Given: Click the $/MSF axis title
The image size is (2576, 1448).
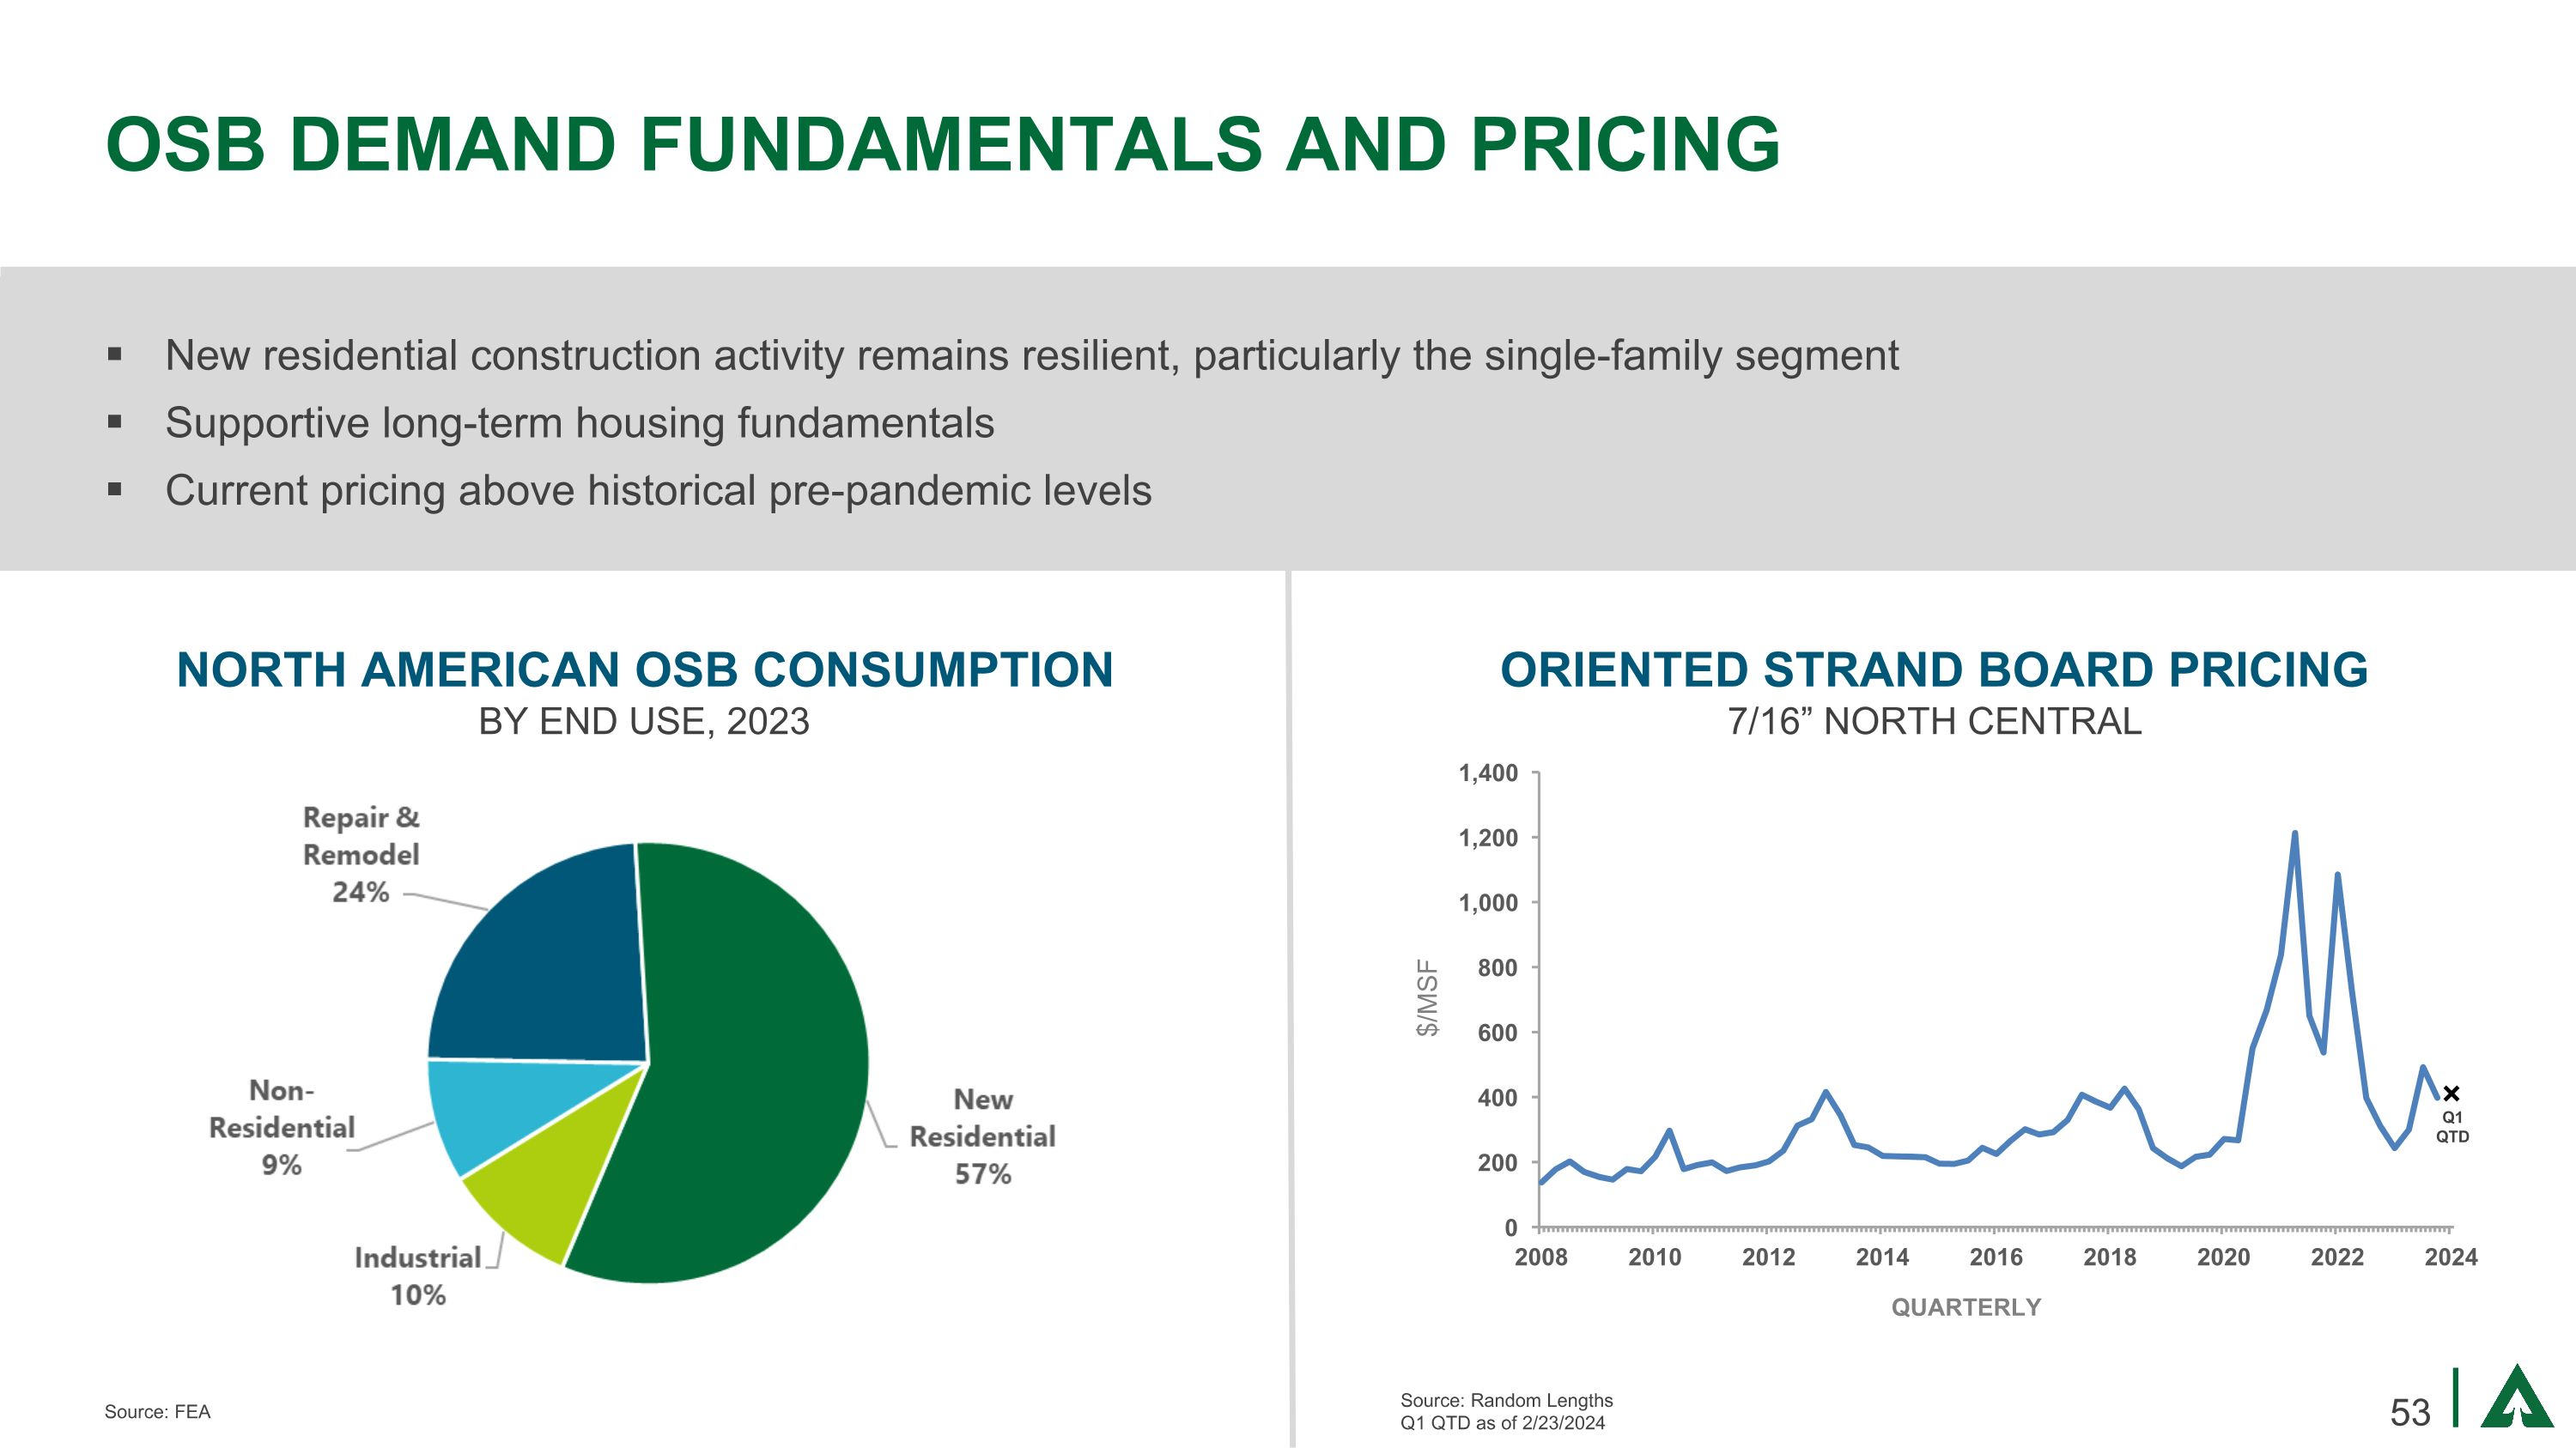Looking at the screenshot, I should click(1428, 997).
